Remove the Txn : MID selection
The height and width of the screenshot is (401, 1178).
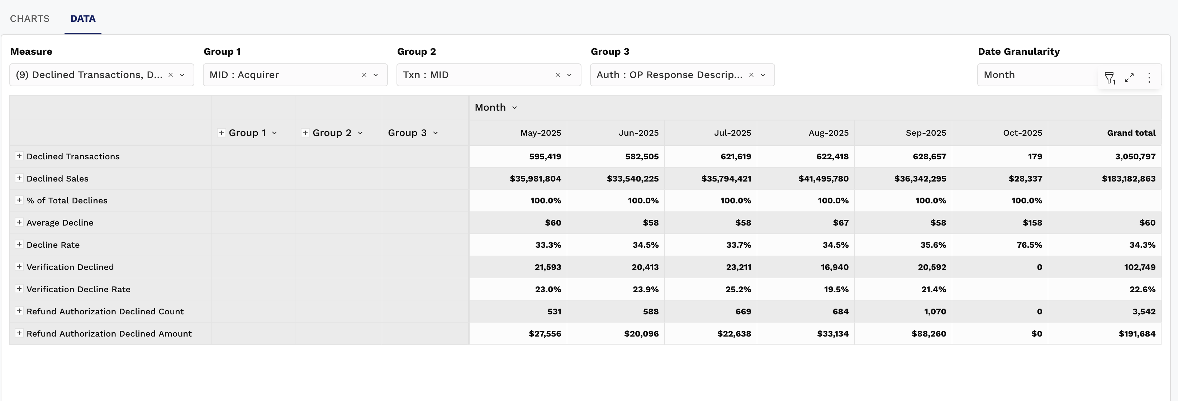point(557,75)
